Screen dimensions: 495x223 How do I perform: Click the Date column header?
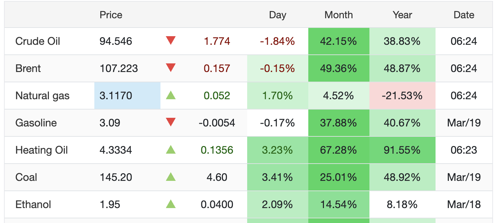pyautogui.click(x=464, y=15)
